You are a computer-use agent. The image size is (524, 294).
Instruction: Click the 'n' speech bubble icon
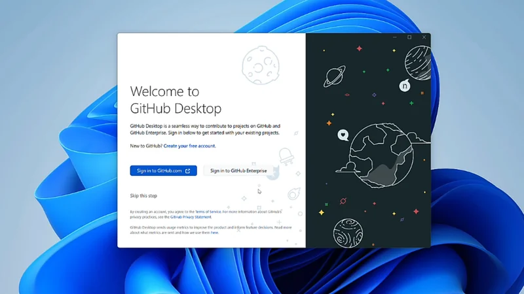click(405, 86)
